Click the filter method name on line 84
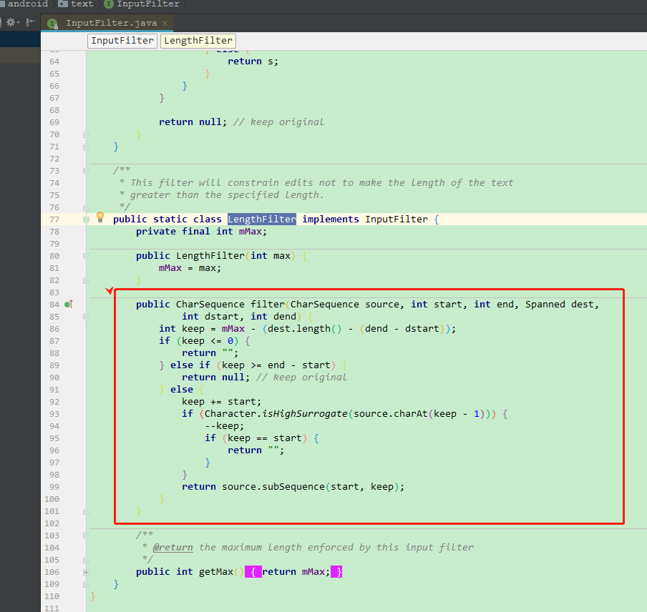 tap(268, 304)
